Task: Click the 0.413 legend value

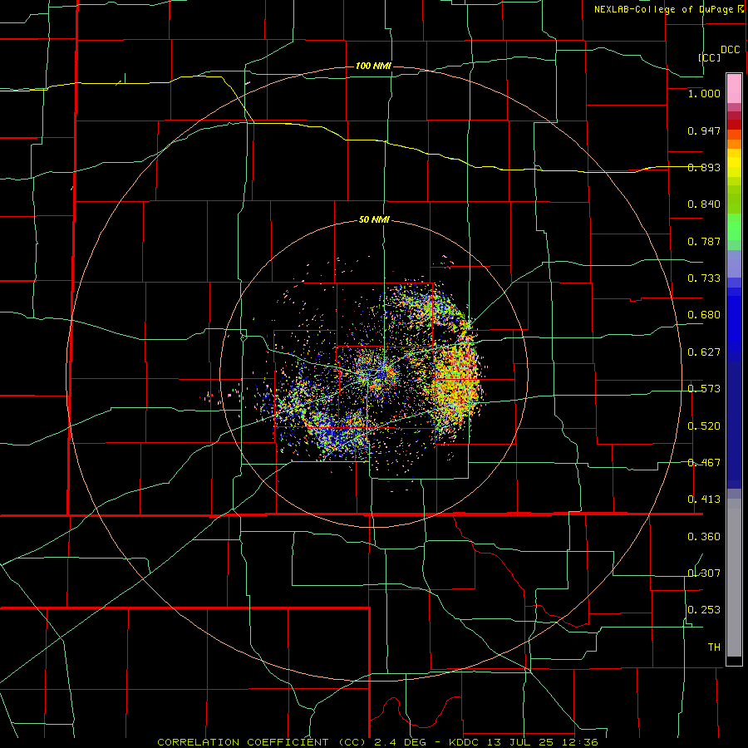Action: [704, 499]
